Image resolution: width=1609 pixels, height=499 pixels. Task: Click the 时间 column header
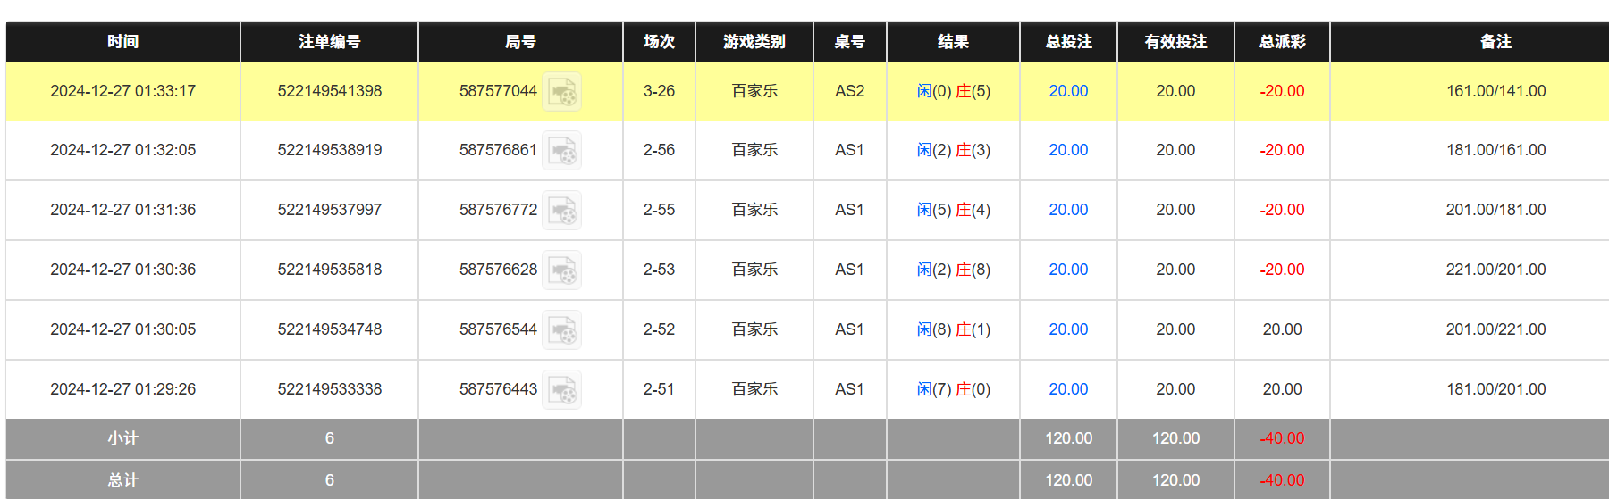(x=123, y=42)
